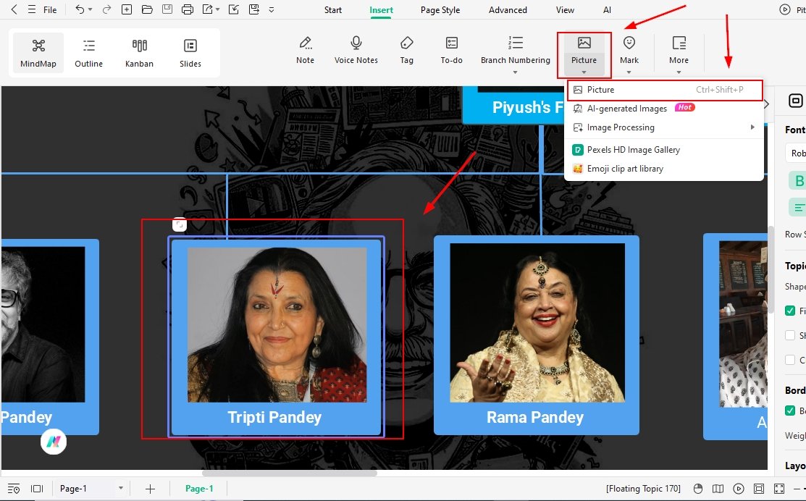
Task: Click the open book icon in status bar
Action: [x=718, y=489]
